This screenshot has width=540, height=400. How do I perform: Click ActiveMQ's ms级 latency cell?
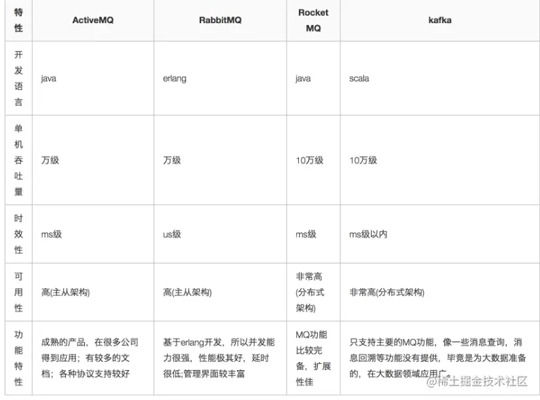point(93,234)
